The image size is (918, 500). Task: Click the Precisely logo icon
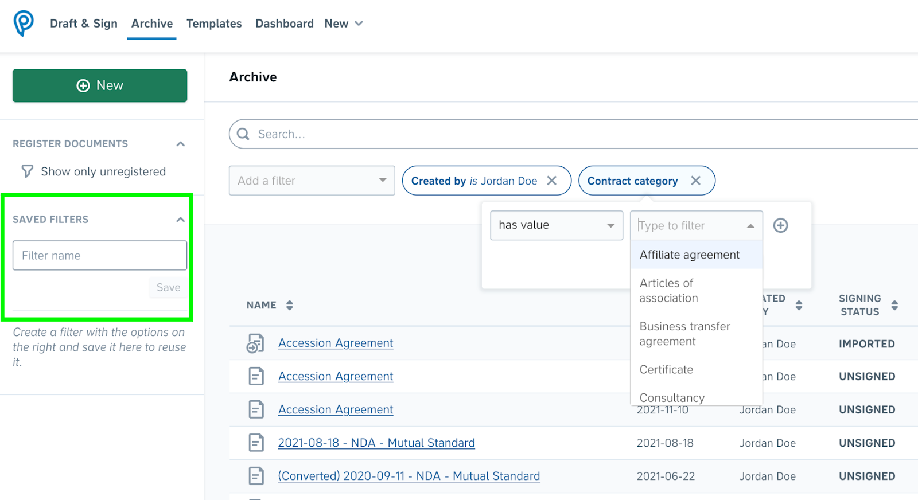[x=24, y=24]
